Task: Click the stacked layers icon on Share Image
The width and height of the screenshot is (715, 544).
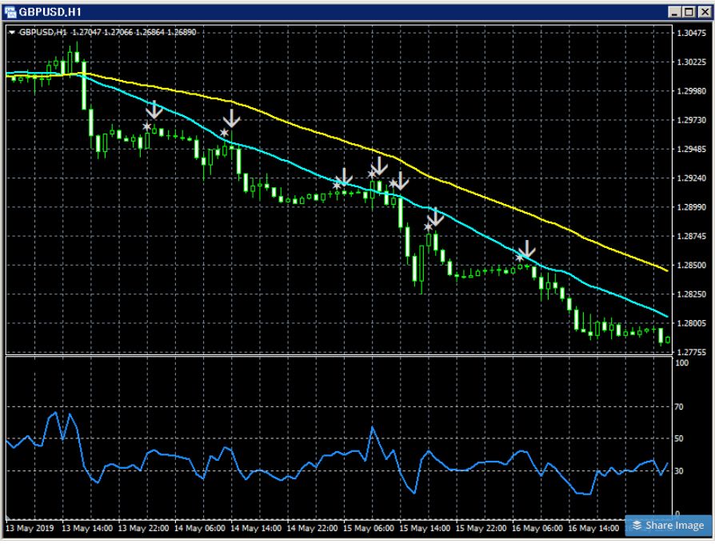Action: (x=637, y=526)
